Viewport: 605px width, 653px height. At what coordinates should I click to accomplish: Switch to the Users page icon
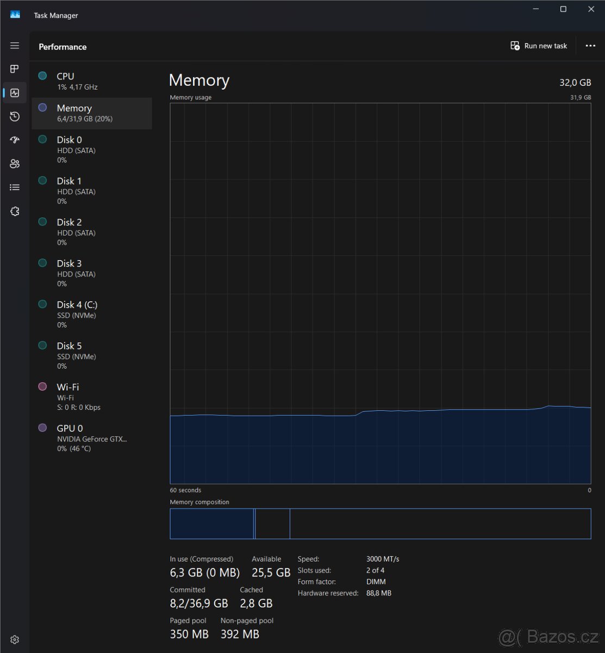[x=15, y=164]
